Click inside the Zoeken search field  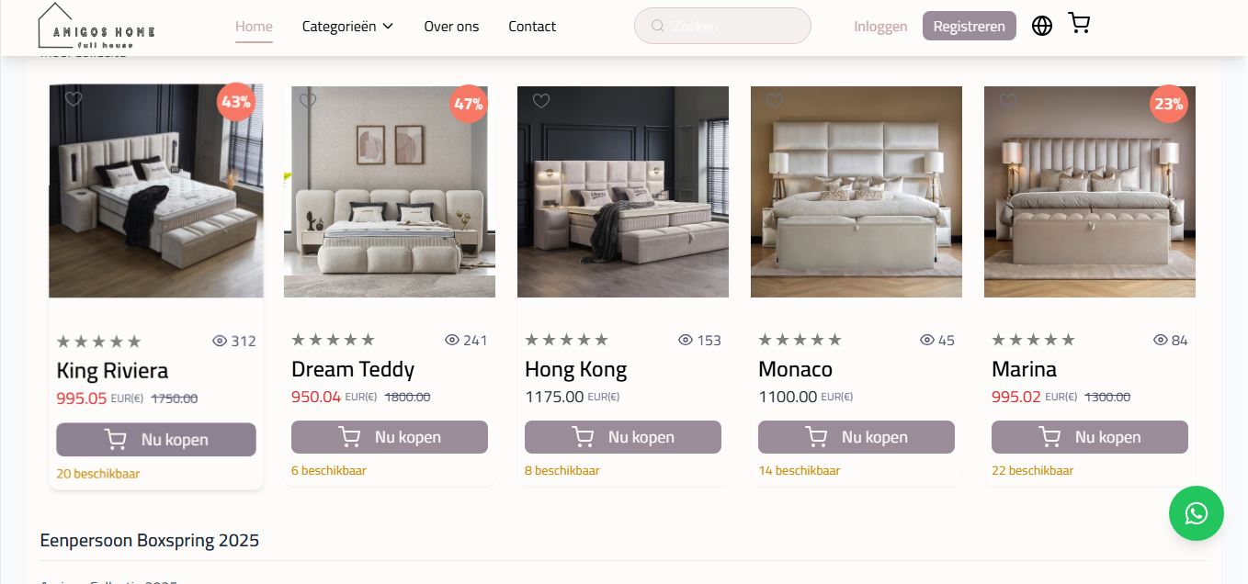coord(722,26)
